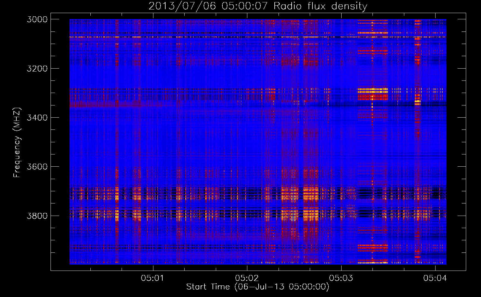Click the 3400 frequency tick label
This screenshot has width=481, height=297.
pos(37,118)
